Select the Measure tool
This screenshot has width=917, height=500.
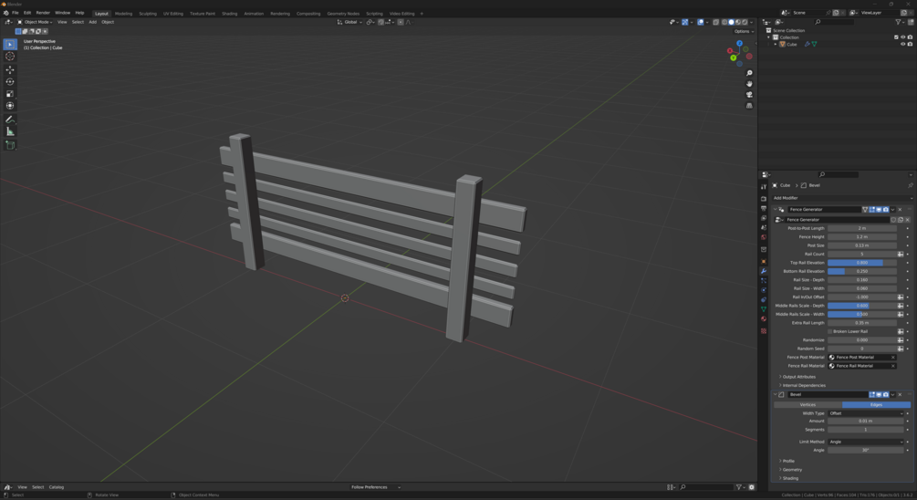[10, 131]
